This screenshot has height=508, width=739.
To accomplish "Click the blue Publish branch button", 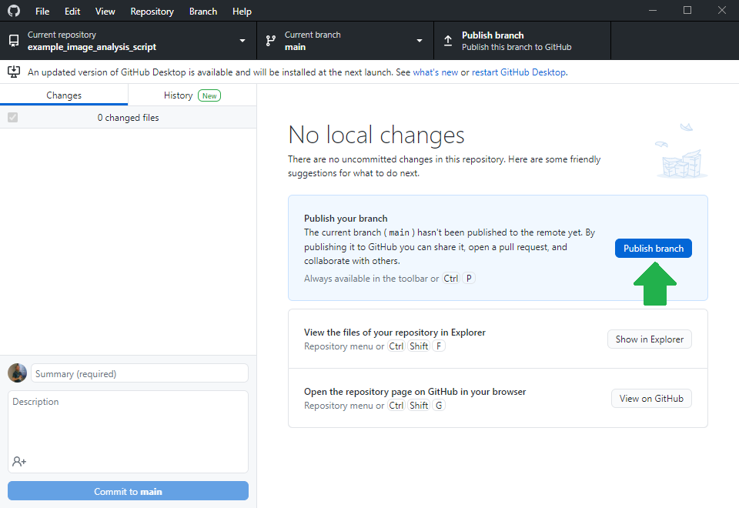I will pyautogui.click(x=653, y=249).
